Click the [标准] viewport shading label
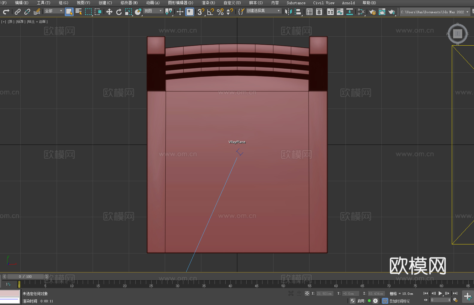The image size is (474, 305). click(x=21, y=22)
